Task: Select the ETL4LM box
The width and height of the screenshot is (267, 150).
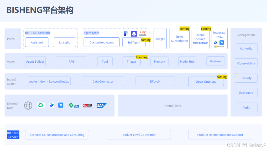Action: [155, 81]
